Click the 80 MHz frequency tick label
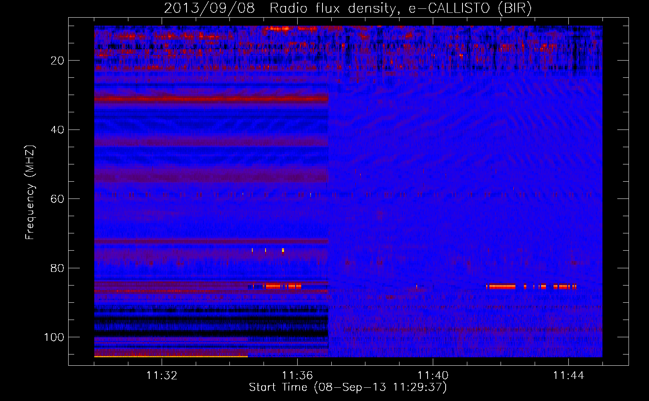This screenshot has width=649, height=401. (x=57, y=268)
